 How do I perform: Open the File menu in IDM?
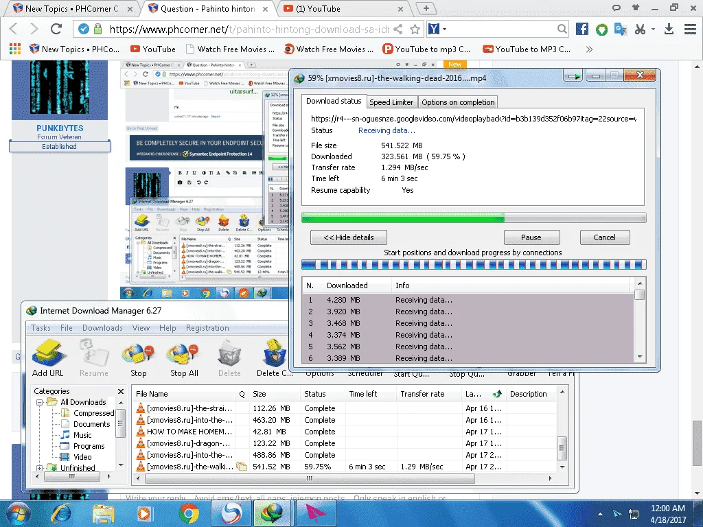point(67,328)
